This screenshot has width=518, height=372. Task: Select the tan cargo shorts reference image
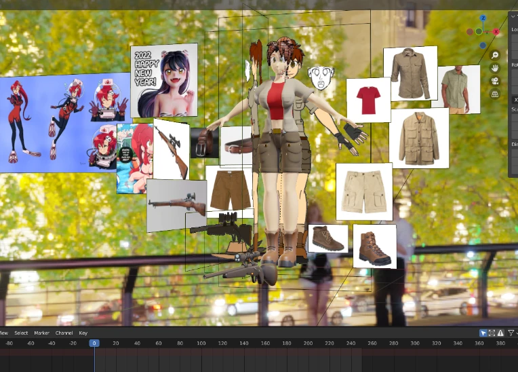coord(363,192)
